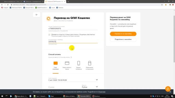Open Notepad++ window from taskbar
The height and width of the screenshot is (98, 175).
[40, 96]
